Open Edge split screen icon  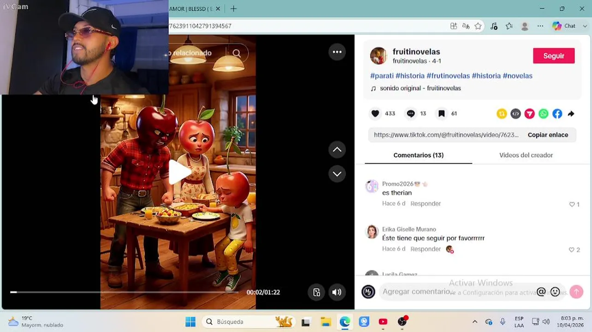point(454,26)
